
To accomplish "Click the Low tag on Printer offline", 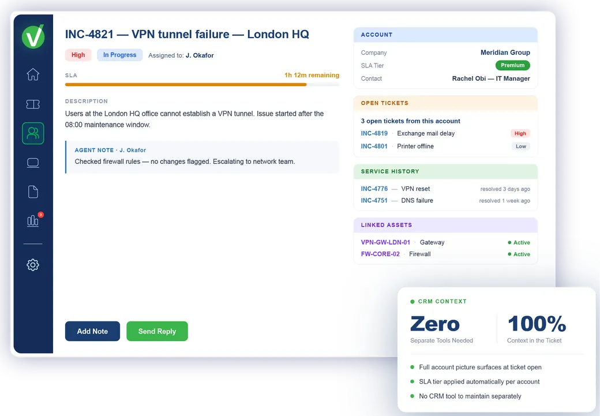I will (521, 146).
